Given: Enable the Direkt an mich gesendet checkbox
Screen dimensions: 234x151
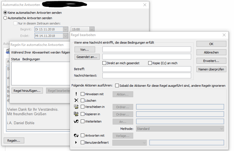Looking at the screenshot, I should click(x=104, y=63).
